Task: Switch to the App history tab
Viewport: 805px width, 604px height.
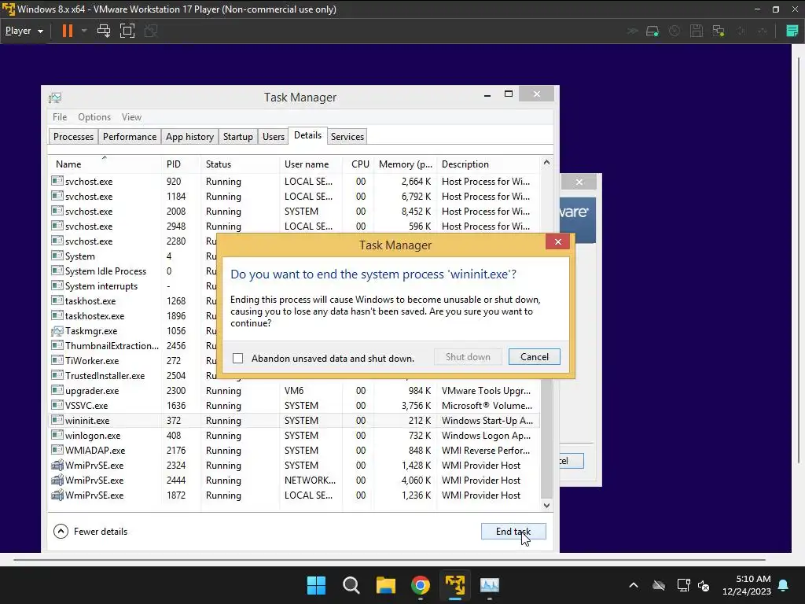Action: pos(189,137)
